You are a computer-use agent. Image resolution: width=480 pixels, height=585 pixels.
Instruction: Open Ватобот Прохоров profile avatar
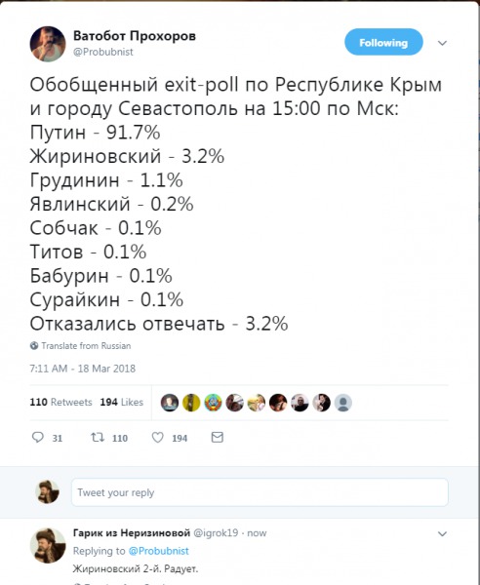pyautogui.click(x=48, y=44)
